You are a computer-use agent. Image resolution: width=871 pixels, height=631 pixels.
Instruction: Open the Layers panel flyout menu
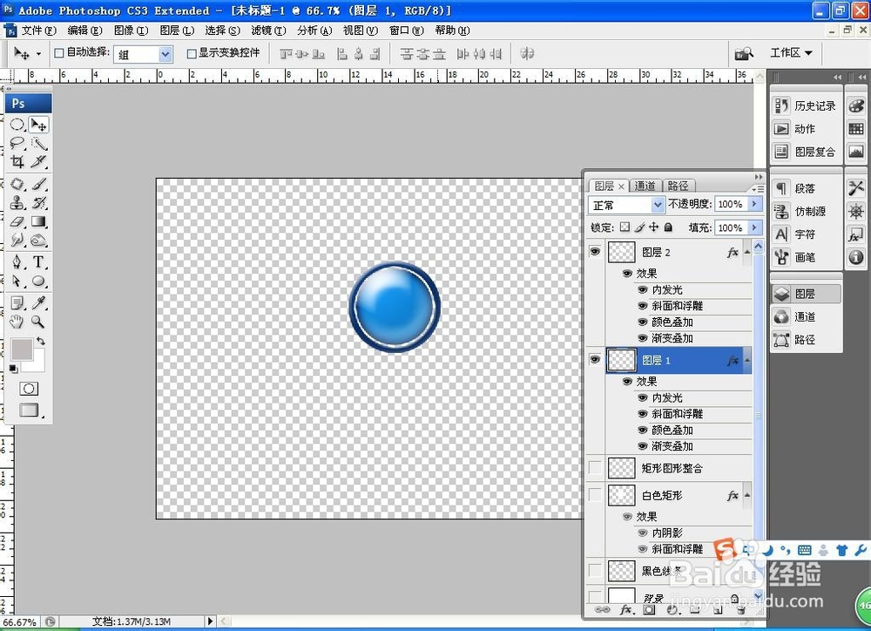pos(758,188)
